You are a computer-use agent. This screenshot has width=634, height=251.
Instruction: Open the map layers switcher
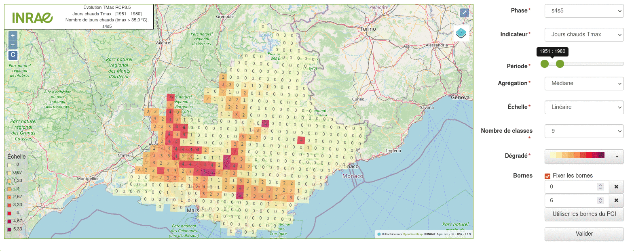pos(461,33)
